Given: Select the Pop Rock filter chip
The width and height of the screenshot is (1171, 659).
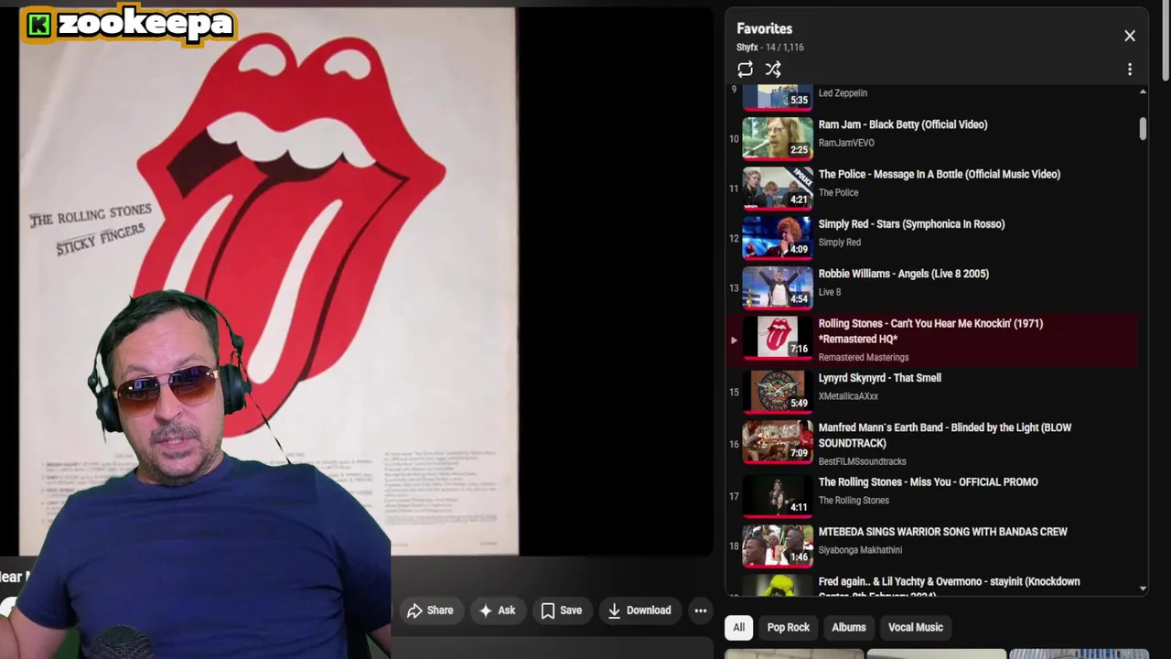Looking at the screenshot, I should pos(789,627).
